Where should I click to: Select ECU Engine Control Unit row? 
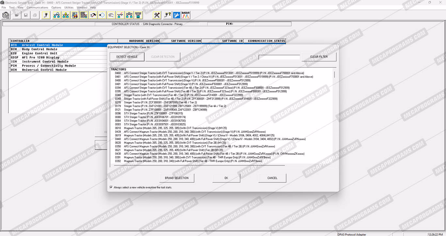coord(40,53)
